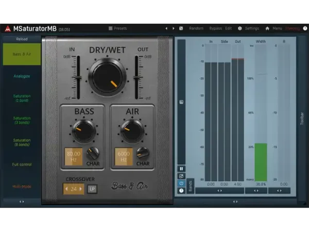The image size is (309, 232).
Task: Click the plugin version number (16.05)
Action: coord(64,29)
